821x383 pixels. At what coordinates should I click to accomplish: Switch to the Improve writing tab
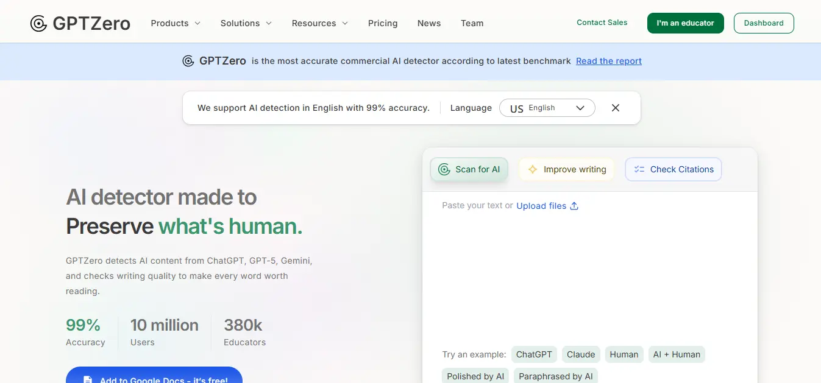point(567,169)
